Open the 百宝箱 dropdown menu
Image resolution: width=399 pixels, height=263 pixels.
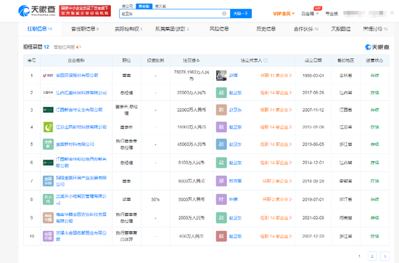click(310, 14)
